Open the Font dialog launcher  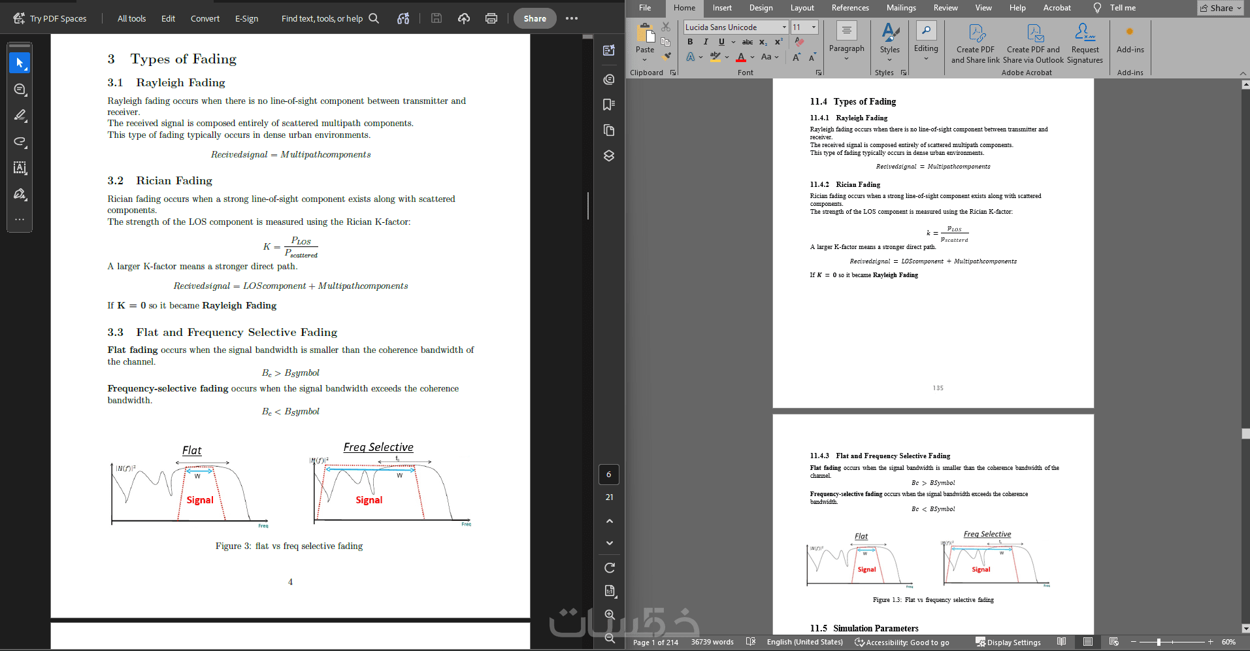tap(819, 73)
